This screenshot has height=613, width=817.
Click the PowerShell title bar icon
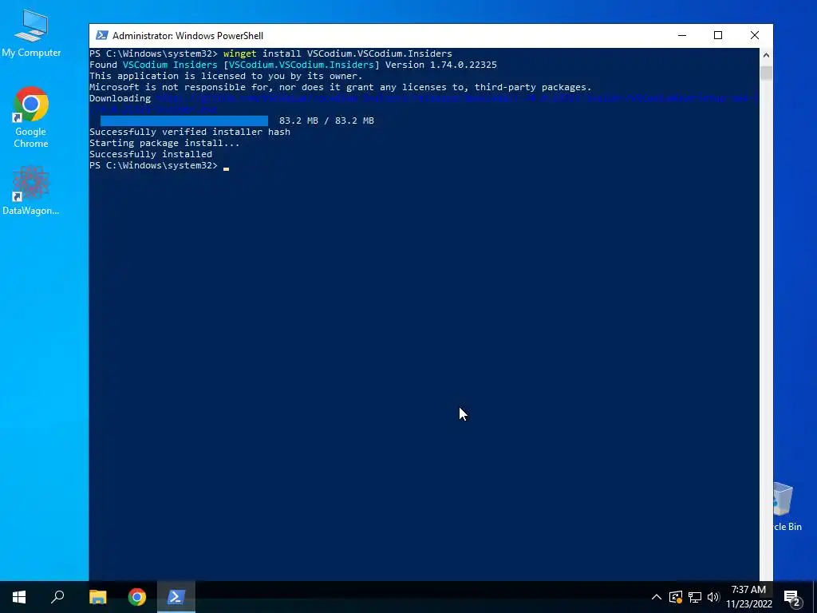coord(102,35)
